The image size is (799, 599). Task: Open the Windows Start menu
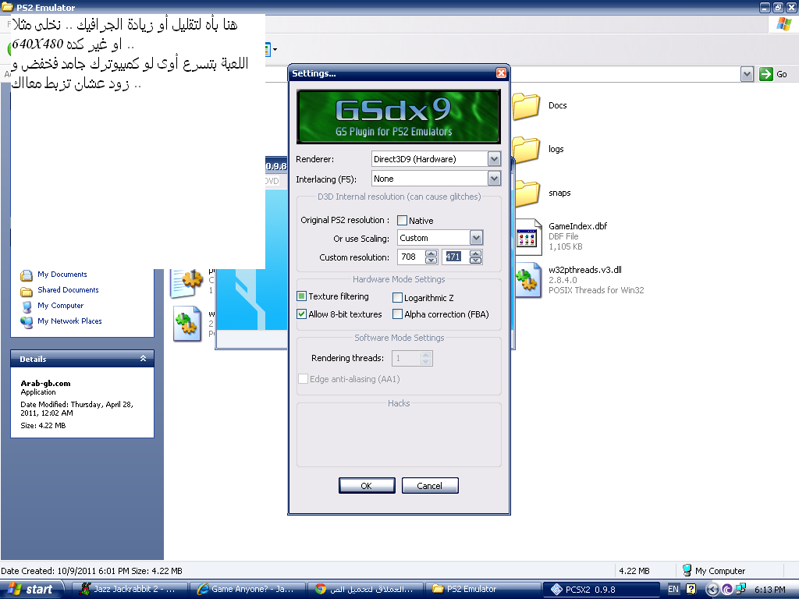click(32, 590)
